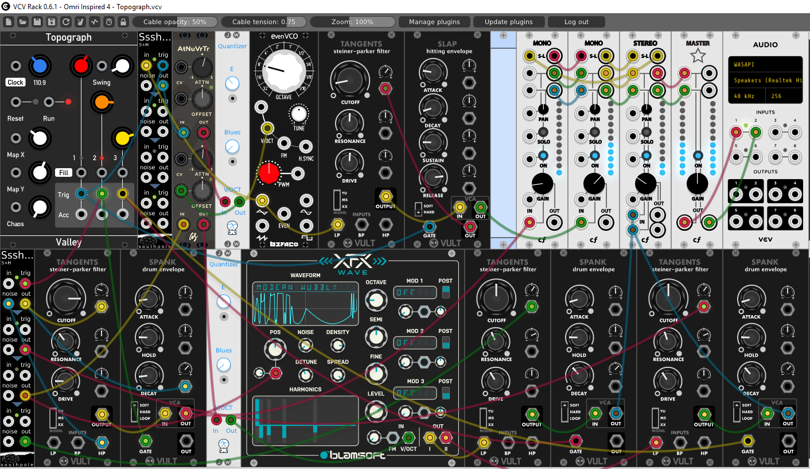
Task: Click the Manage plugins button
Action: point(434,22)
